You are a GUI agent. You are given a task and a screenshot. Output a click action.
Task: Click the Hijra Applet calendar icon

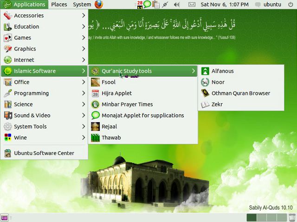click(x=95, y=93)
